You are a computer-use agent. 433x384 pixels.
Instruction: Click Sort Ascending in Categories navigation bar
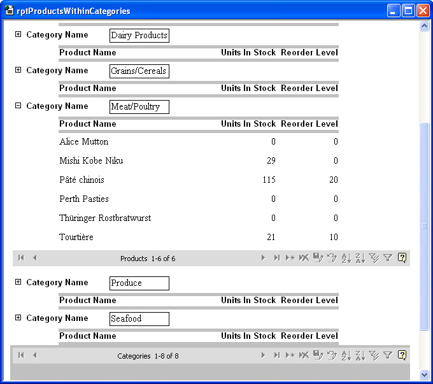pyautogui.click(x=346, y=355)
